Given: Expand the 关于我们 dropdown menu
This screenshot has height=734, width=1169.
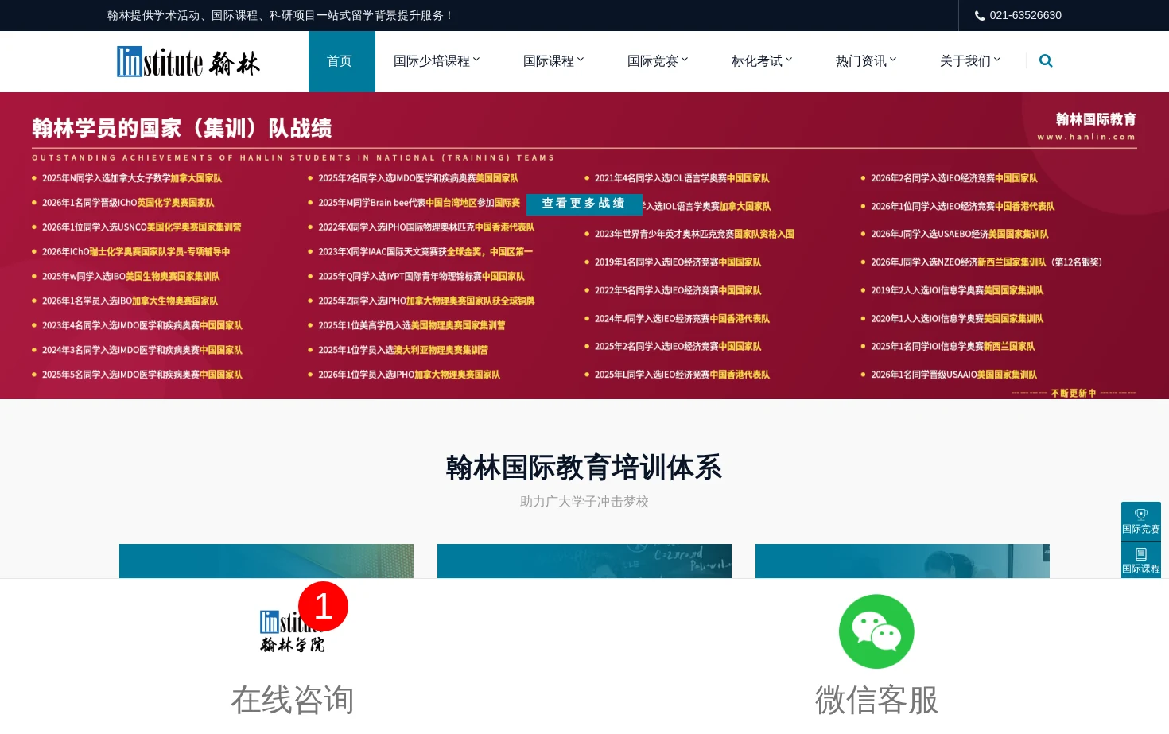Looking at the screenshot, I should tap(970, 61).
